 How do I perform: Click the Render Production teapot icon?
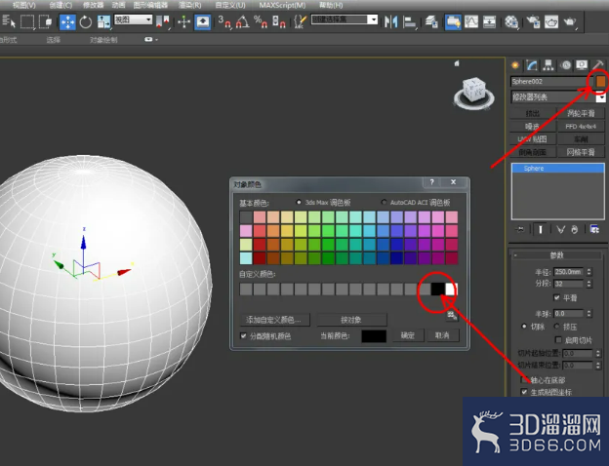(x=570, y=22)
